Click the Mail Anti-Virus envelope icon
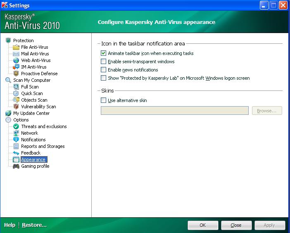 (16, 54)
